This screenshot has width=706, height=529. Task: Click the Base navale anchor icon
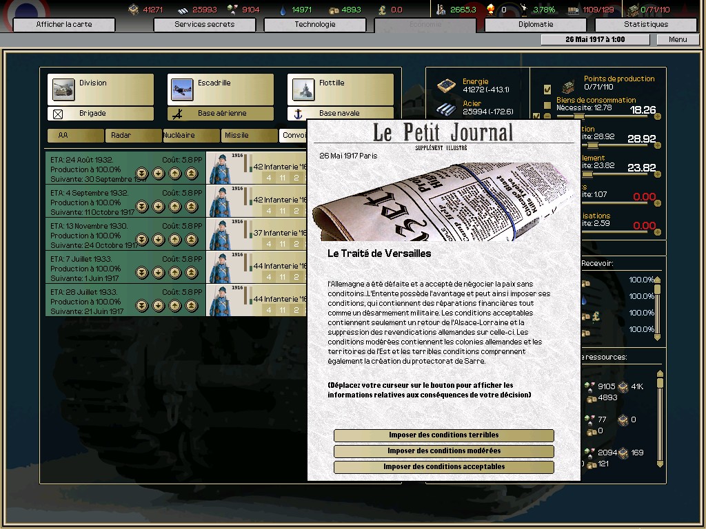(298, 114)
